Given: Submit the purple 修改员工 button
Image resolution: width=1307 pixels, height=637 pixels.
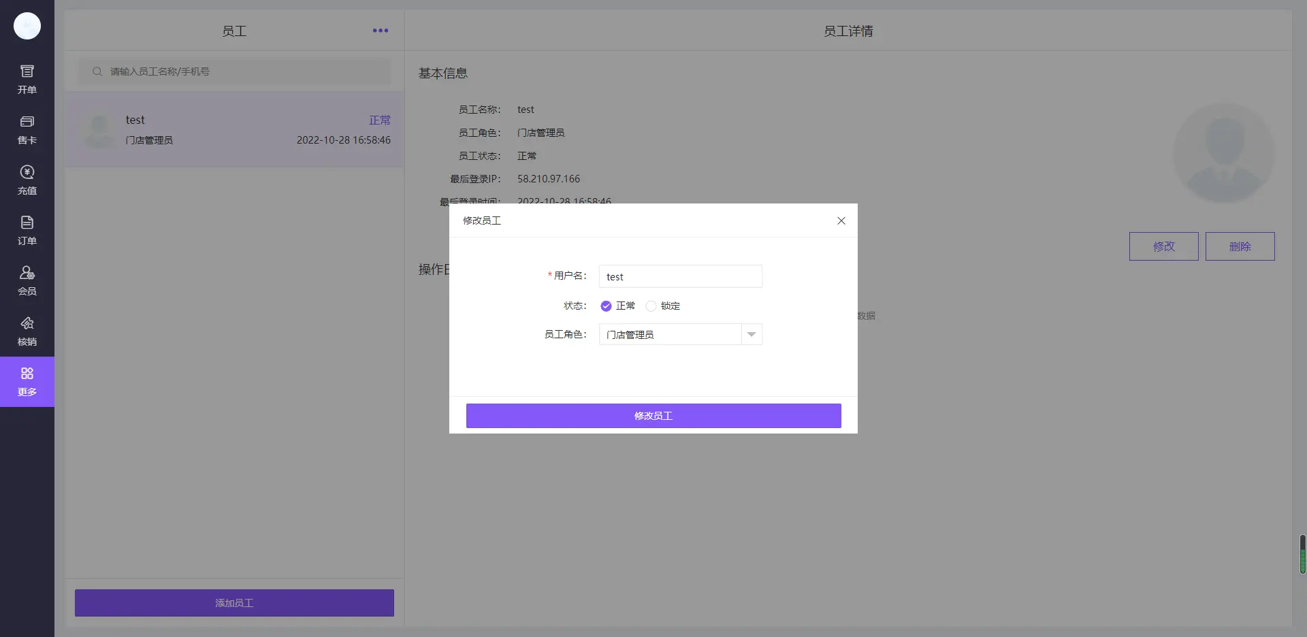Looking at the screenshot, I should coord(653,416).
